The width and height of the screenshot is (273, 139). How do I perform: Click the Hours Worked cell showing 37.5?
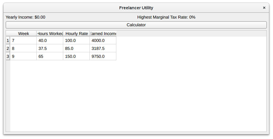click(x=50, y=49)
